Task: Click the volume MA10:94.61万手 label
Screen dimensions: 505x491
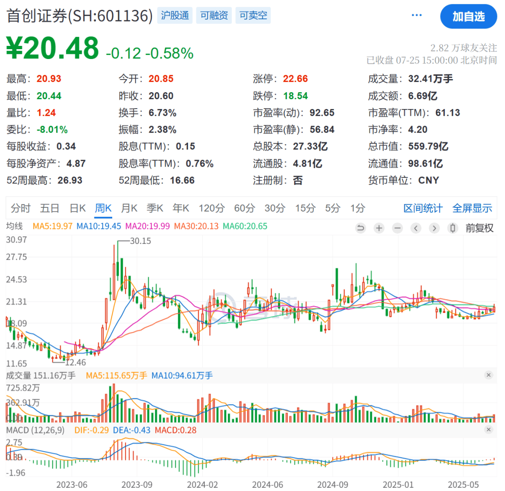Action: coord(182,375)
